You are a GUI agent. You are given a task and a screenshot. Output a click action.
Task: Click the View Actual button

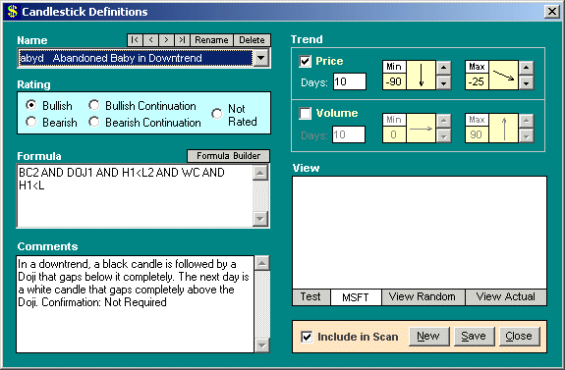pyautogui.click(x=506, y=297)
